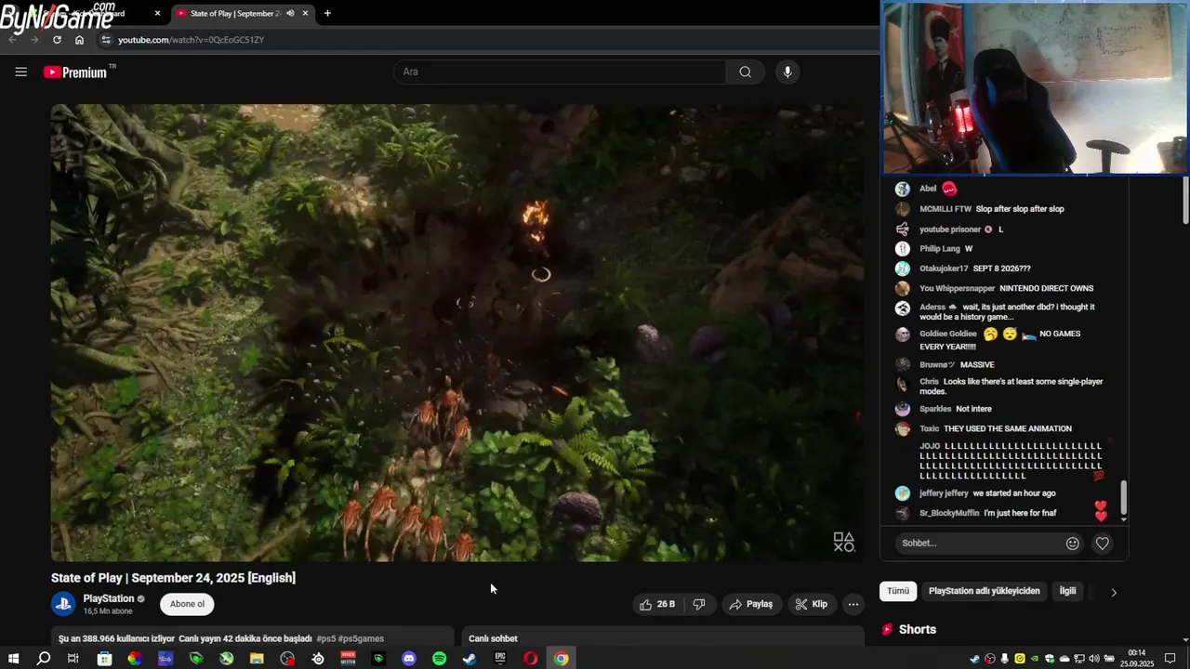Viewport: 1190px width, 669px height.
Task: Select the İlgili filter chip
Action: pyautogui.click(x=1068, y=591)
